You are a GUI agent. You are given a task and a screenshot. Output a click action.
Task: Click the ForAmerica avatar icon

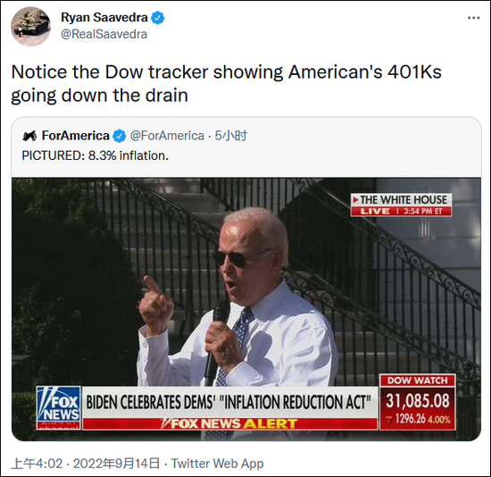[x=29, y=136]
